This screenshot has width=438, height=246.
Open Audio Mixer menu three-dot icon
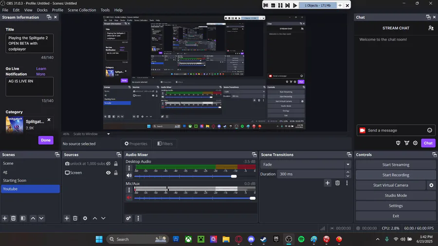click(138, 218)
